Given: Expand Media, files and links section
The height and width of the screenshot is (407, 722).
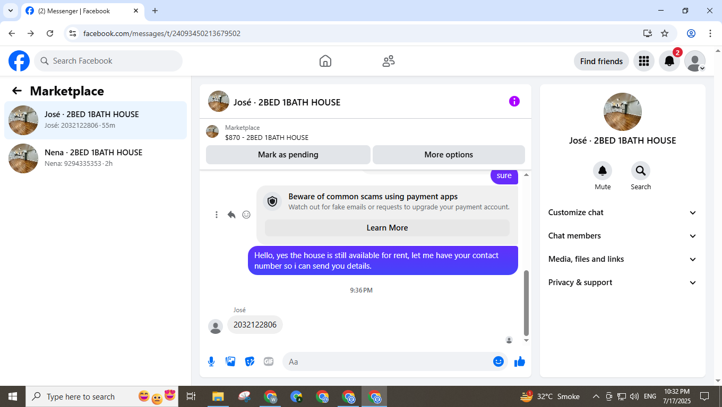Looking at the screenshot, I should pyautogui.click(x=623, y=259).
